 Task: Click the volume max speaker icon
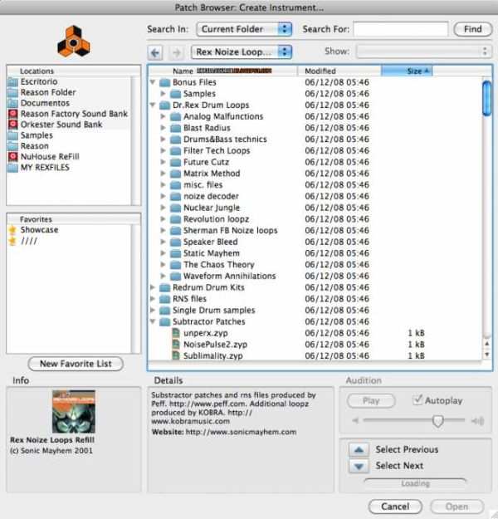tap(477, 421)
